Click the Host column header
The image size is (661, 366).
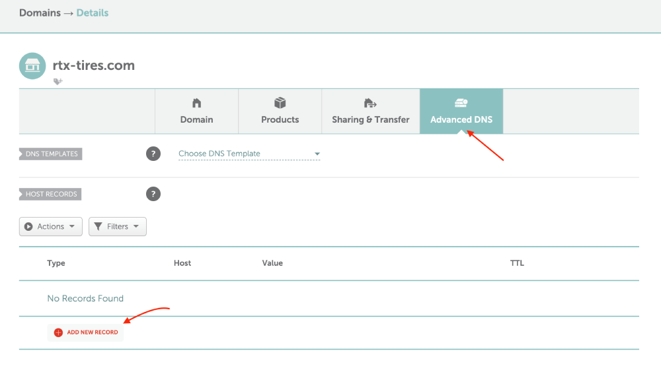tap(182, 263)
